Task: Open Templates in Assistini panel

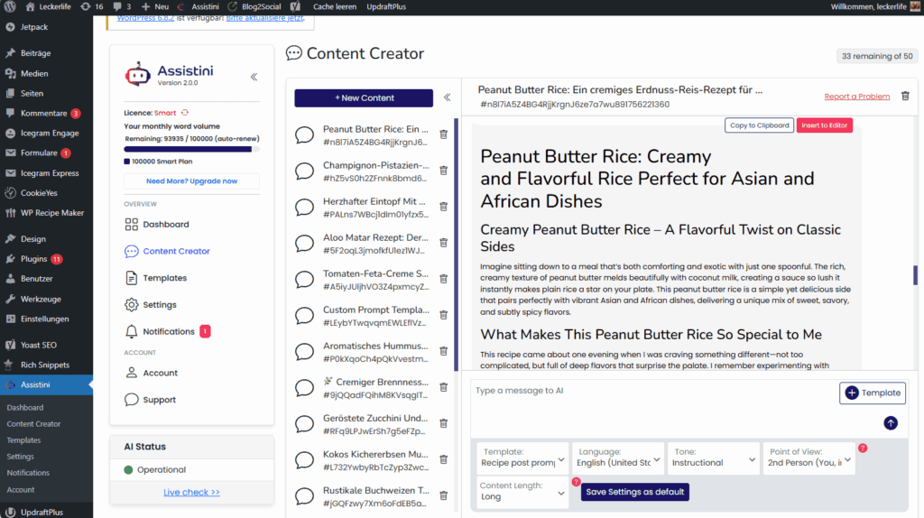Action: [x=155, y=278]
